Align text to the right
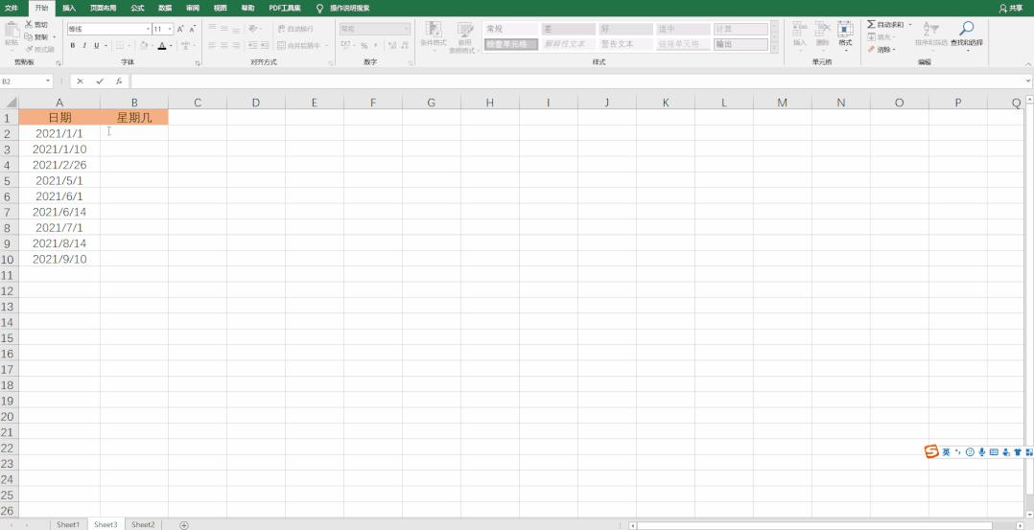Screen dimensions: 1034x530 point(236,45)
